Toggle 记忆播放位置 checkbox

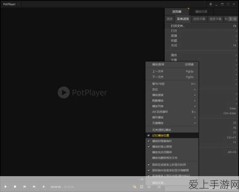click(172, 135)
